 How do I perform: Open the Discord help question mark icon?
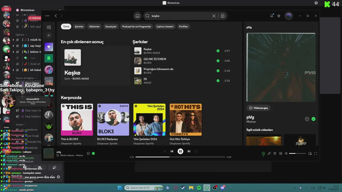pyautogui.click(x=316, y=3)
